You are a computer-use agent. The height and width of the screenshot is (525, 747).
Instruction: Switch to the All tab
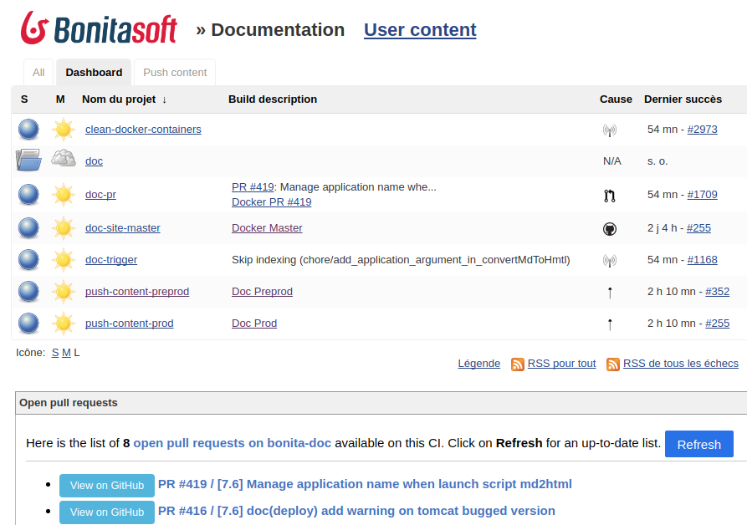(38, 73)
